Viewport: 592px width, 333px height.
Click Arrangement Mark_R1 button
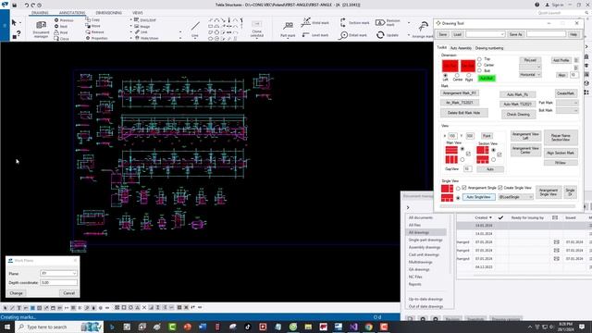pos(460,92)
